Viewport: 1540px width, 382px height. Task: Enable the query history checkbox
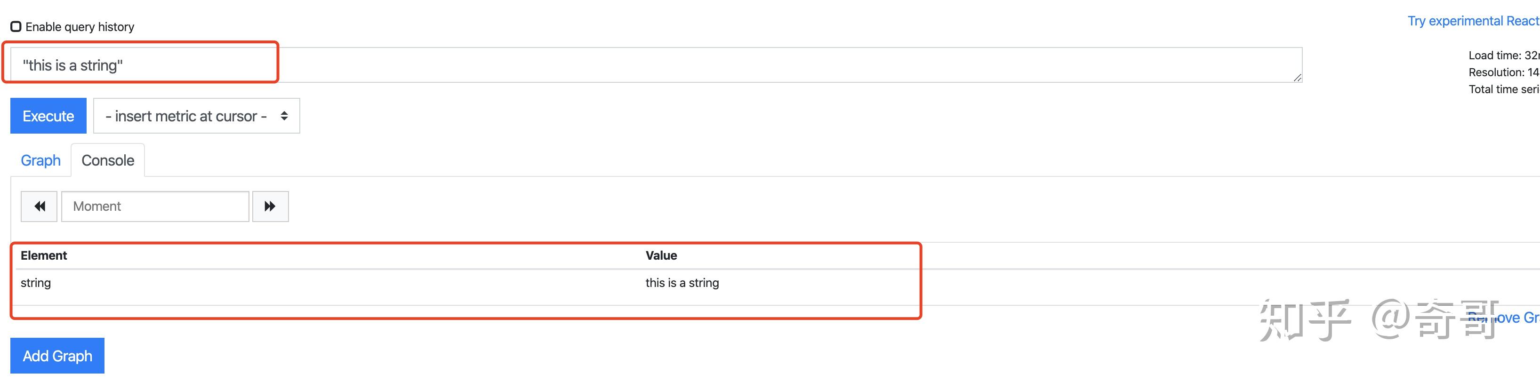(x=16, y=26)
